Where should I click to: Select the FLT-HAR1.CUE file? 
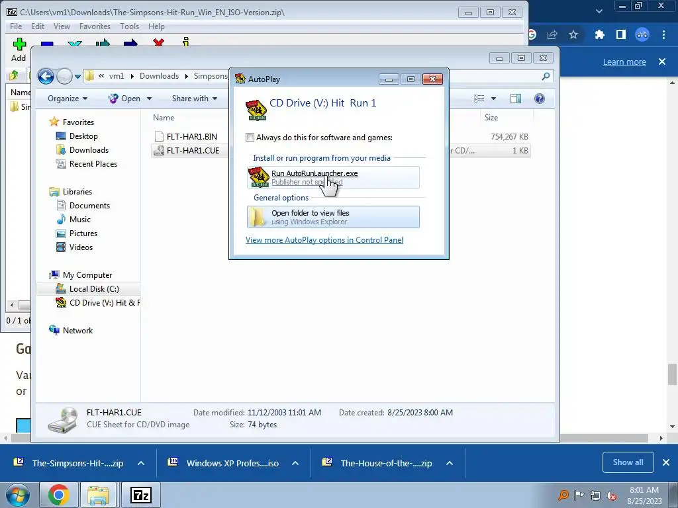pos(193,150)
